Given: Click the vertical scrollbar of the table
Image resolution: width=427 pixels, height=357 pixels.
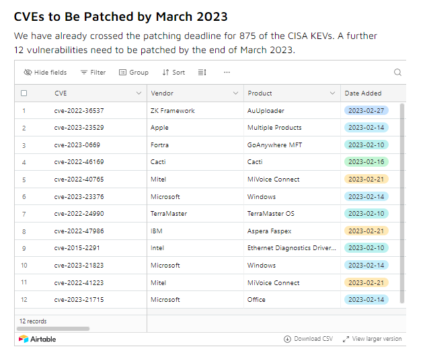Looking at the screenshot, I should tap(402, 203).
